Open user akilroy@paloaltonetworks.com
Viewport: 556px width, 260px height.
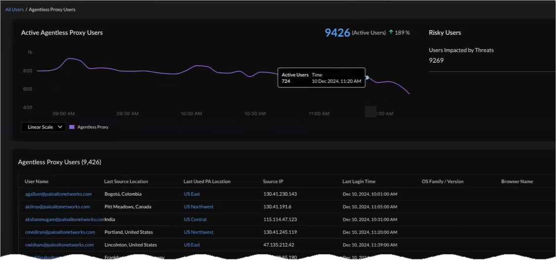click(57, 207)
